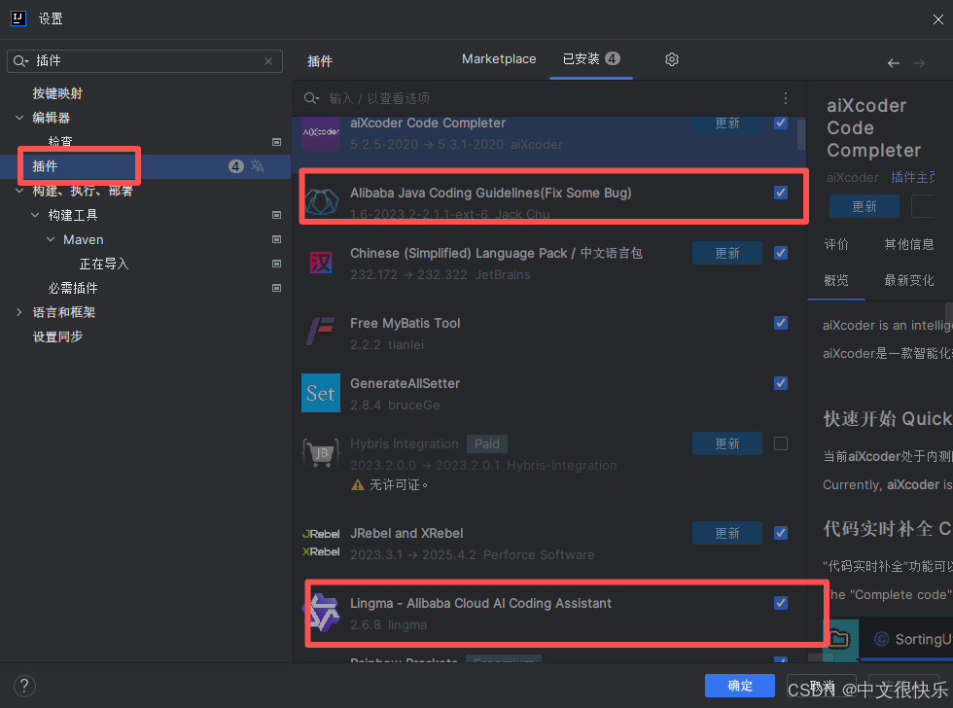This screenshot has width=953, height=708.
Task: Click the Paid tag on Hybris Integration
Action: tap(487, 443)
